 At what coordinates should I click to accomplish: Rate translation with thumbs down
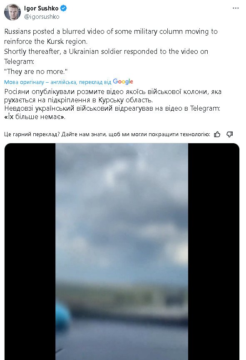[x=230, y=134]
